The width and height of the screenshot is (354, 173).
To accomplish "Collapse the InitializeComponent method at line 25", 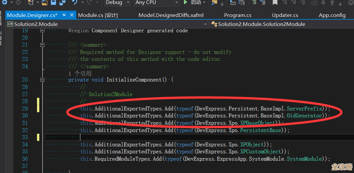I will pos(42,80).
